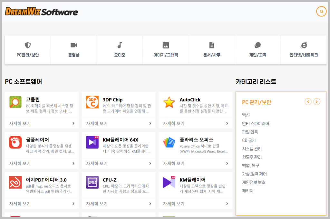Open the 곰플레이어 title link
Screen dimensions: 330x219
tap(37, 140)
